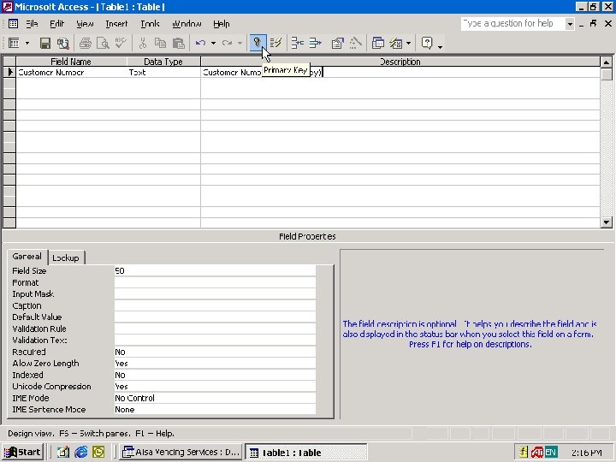Click the Insert Rows icon
Image resolution: width=616 pixels, height=462 pixels.
(298, 43)
